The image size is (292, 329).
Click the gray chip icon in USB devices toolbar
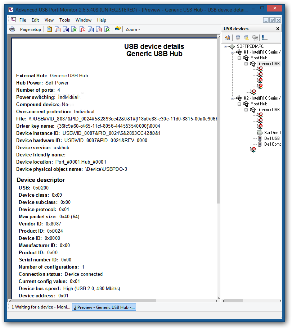pos(255,38)
